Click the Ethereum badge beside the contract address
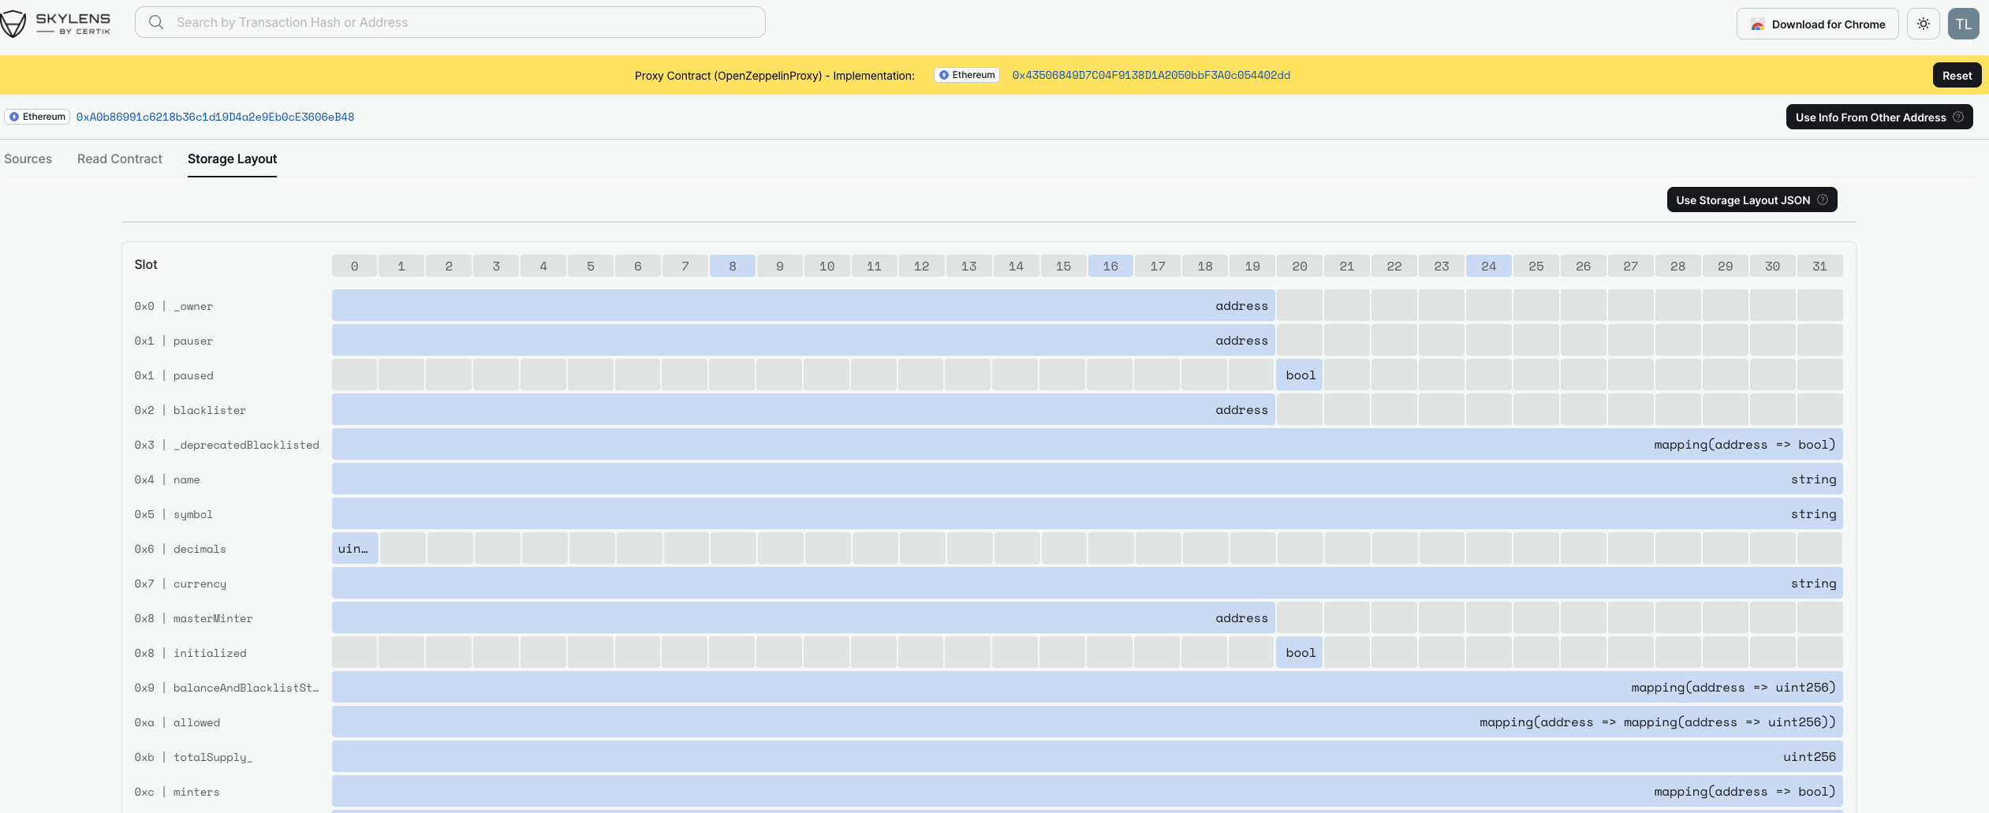1989x813 pixels. (36, 116)
